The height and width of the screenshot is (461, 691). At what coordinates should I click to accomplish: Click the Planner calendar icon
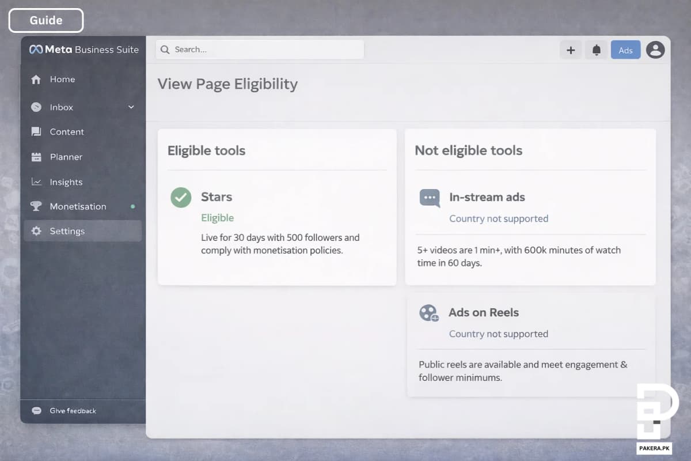[36, 157]
